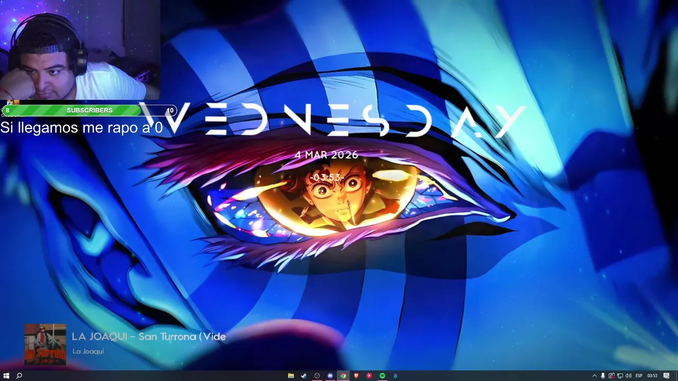Open the blue diamond app in taskbar
This screenshot has height=381, width=678.
point(395,376)
